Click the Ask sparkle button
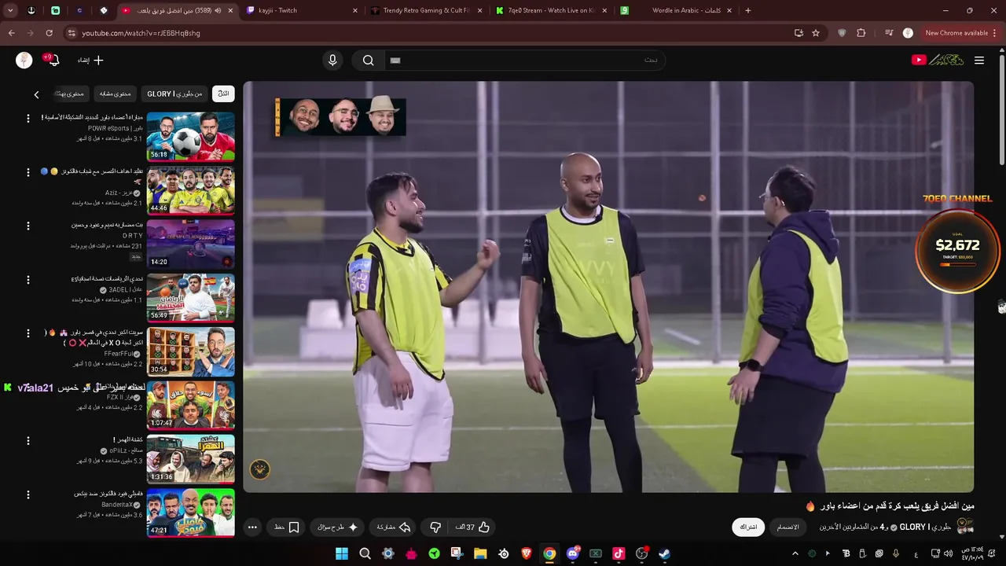The height and width of the screenshot is (566, 1006). coord(338,527)
